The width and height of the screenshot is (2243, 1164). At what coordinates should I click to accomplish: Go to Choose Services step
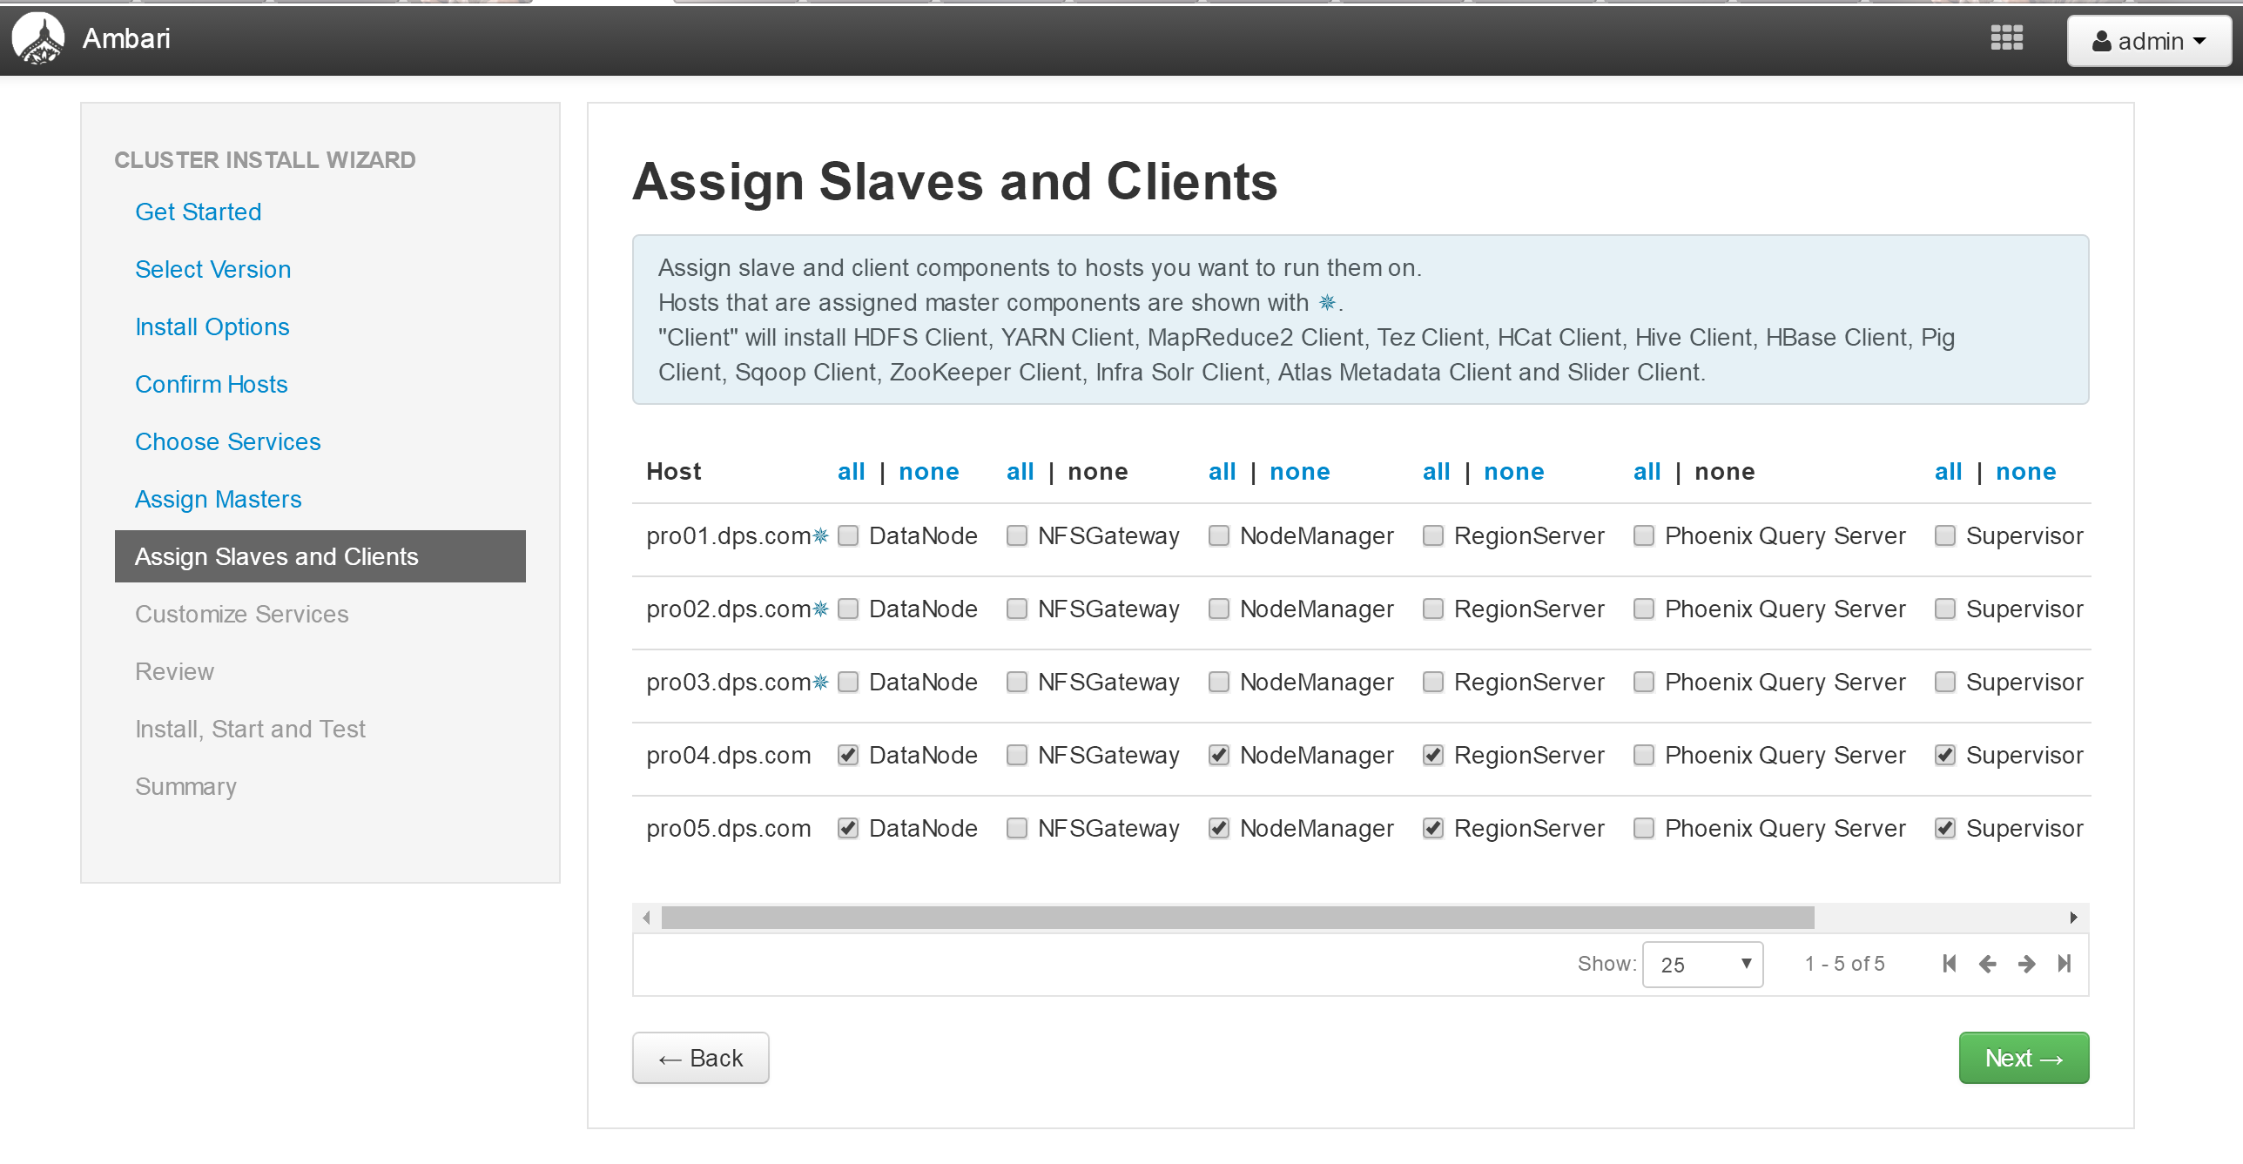click(x=228, y=441)
